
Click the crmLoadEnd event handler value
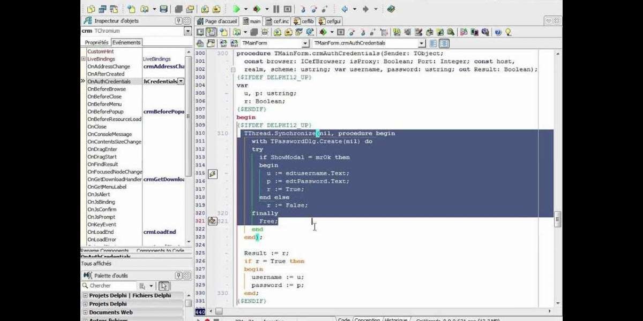[x=159, y=232]
